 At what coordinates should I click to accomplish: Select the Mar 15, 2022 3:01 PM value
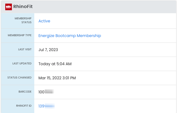pyautogui.click(x=57, y=78)
